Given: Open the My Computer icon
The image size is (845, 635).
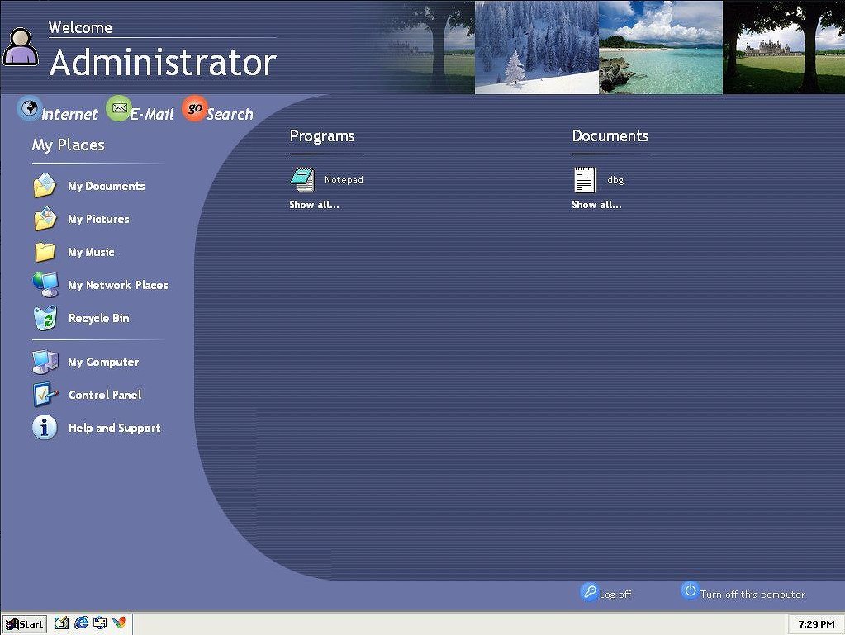Looking at the screenshot, I should pyautogui.click(x=45, y=362).
